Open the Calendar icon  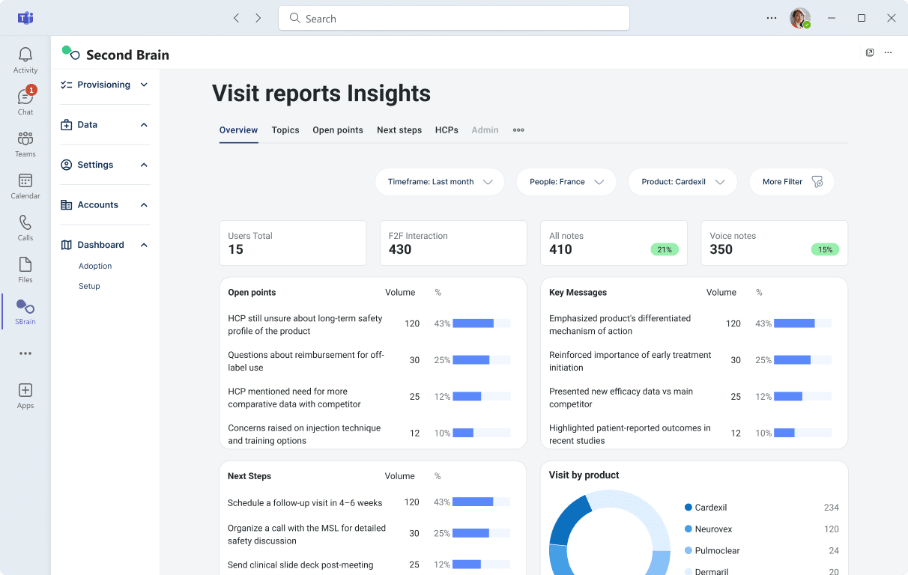pyautogui.click(x=25, y=181)
